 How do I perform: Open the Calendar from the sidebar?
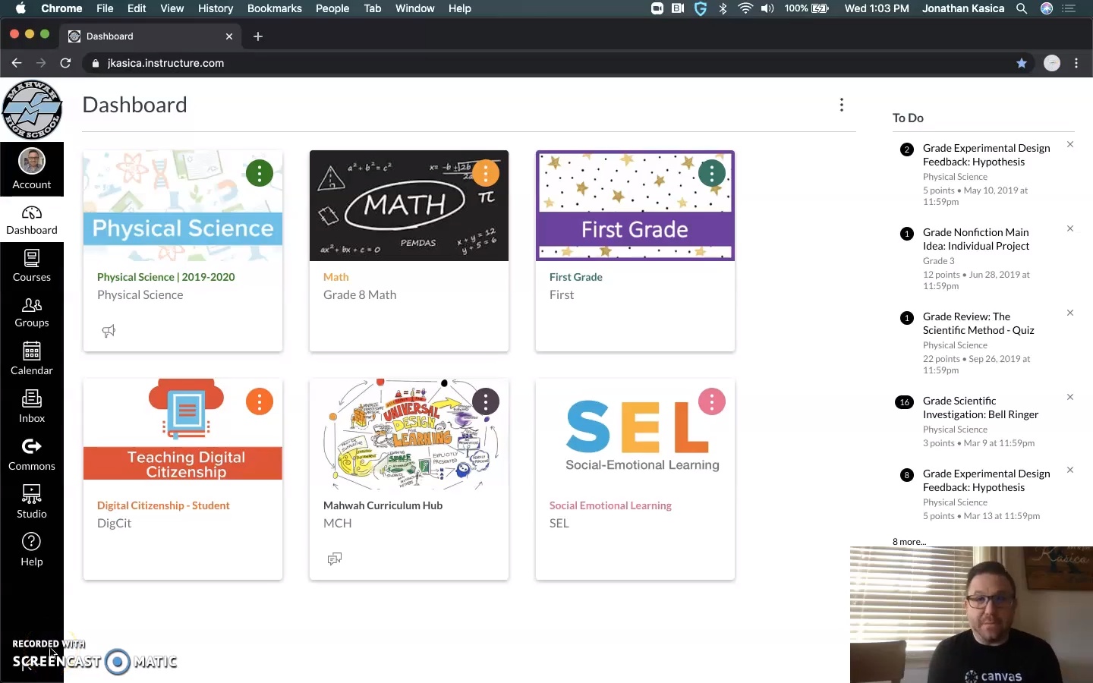tap(31, 359)
